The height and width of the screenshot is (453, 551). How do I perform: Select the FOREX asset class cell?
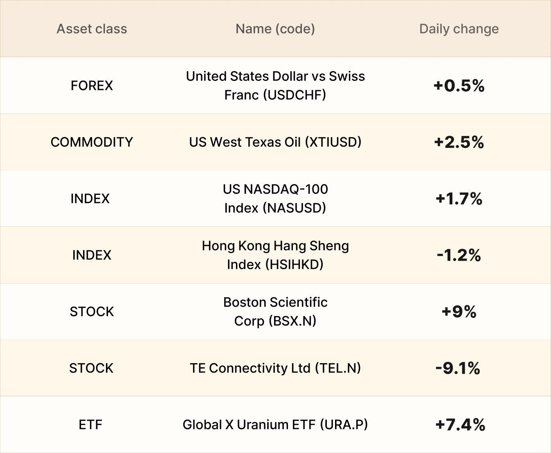(x=92, y=85)
